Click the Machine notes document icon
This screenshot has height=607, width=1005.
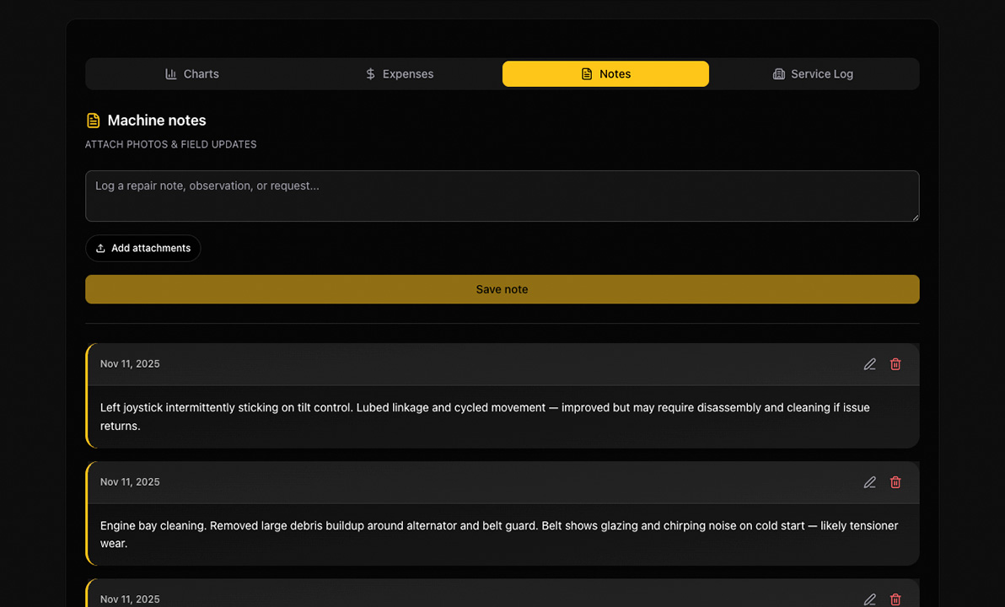point(94,121)
